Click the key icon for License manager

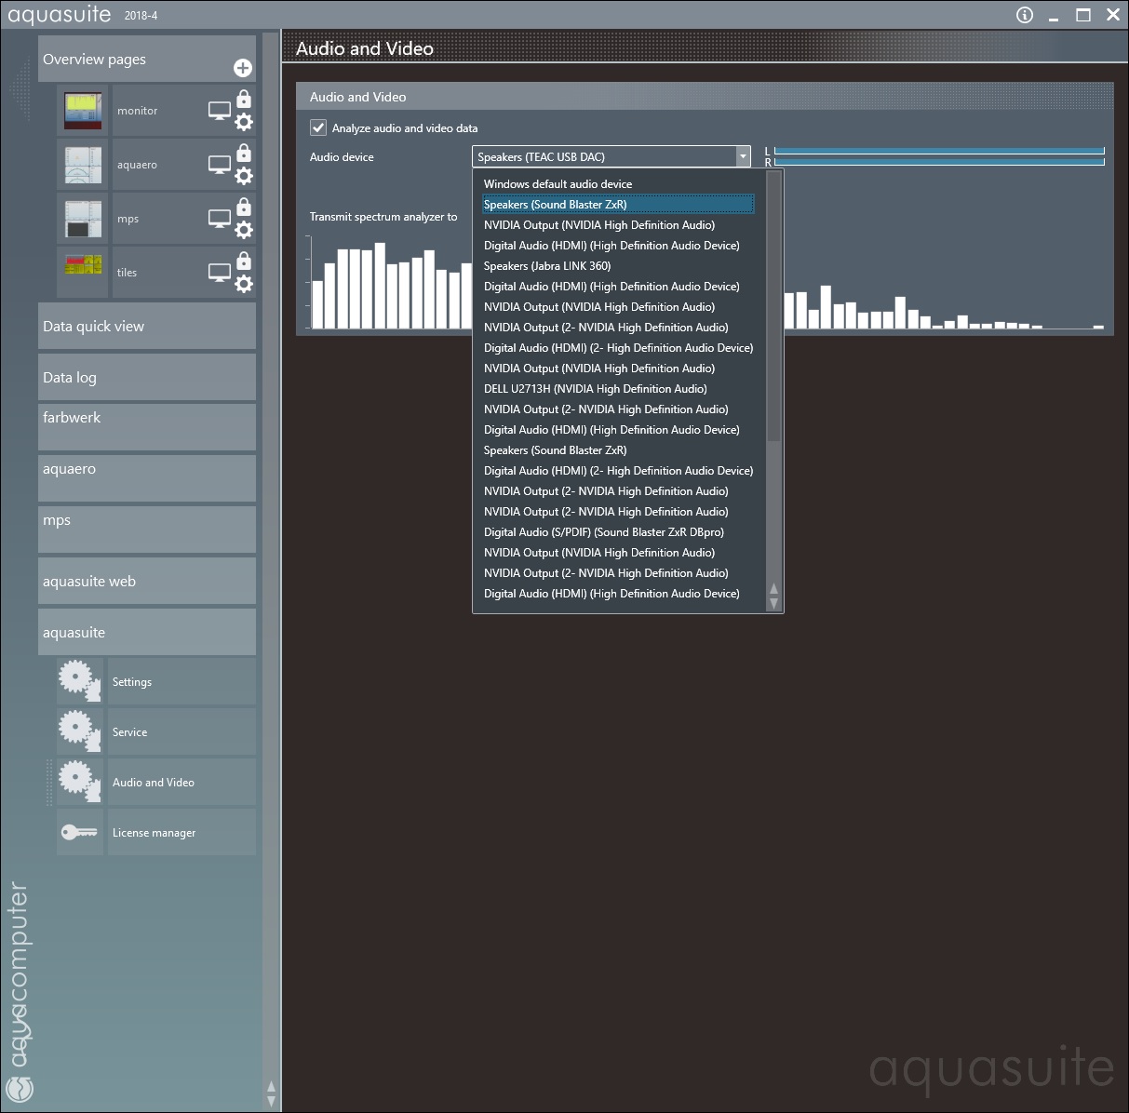pos(79,832)
